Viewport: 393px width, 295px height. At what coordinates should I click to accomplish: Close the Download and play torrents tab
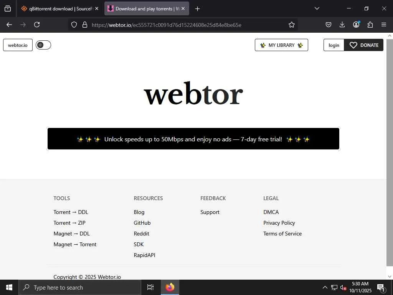coord(183,8)
